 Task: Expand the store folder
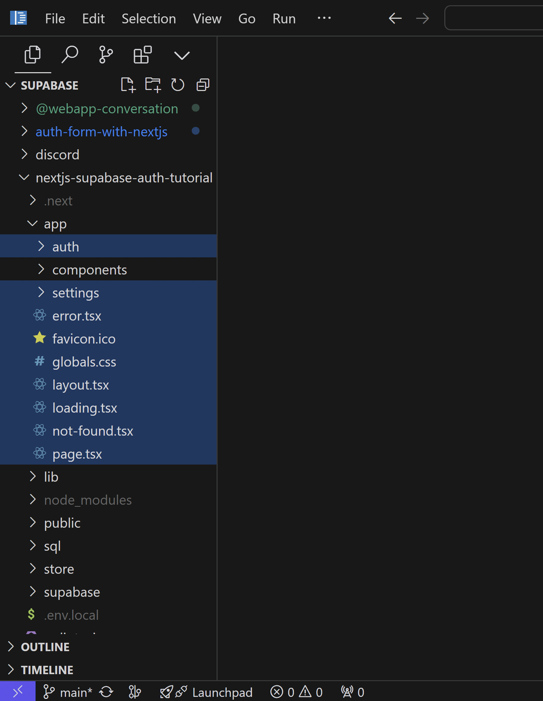pyautogui.click(x=109, y=569)
